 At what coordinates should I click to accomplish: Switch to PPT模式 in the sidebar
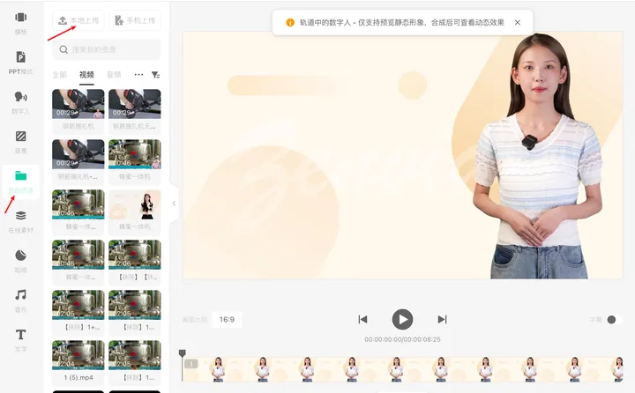pyautogui.click(x=20, y=63)
